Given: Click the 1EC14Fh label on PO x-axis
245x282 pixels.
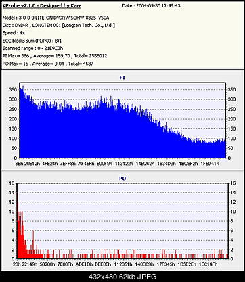Looking at the screenshot, I should 208,264.
